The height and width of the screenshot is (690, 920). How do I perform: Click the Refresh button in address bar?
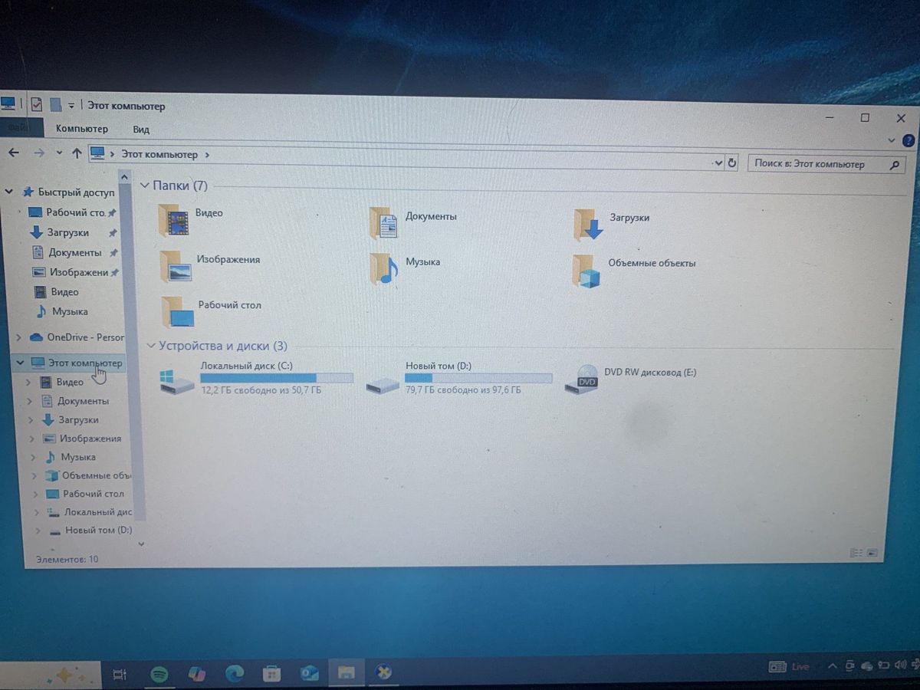[x=732, y=163]
